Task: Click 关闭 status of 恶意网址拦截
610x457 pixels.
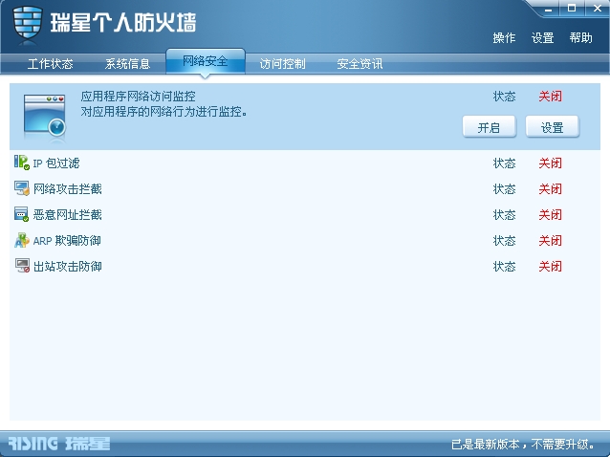Action: [551, 215]
